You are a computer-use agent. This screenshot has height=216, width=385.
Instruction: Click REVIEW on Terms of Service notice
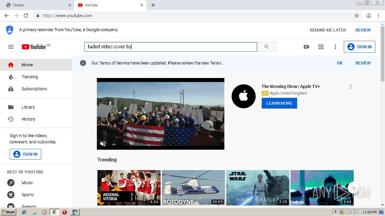(x=363, y=63)
